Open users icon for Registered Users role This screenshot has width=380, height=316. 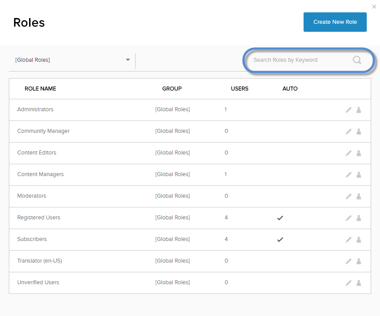click(x=359, y=218)
